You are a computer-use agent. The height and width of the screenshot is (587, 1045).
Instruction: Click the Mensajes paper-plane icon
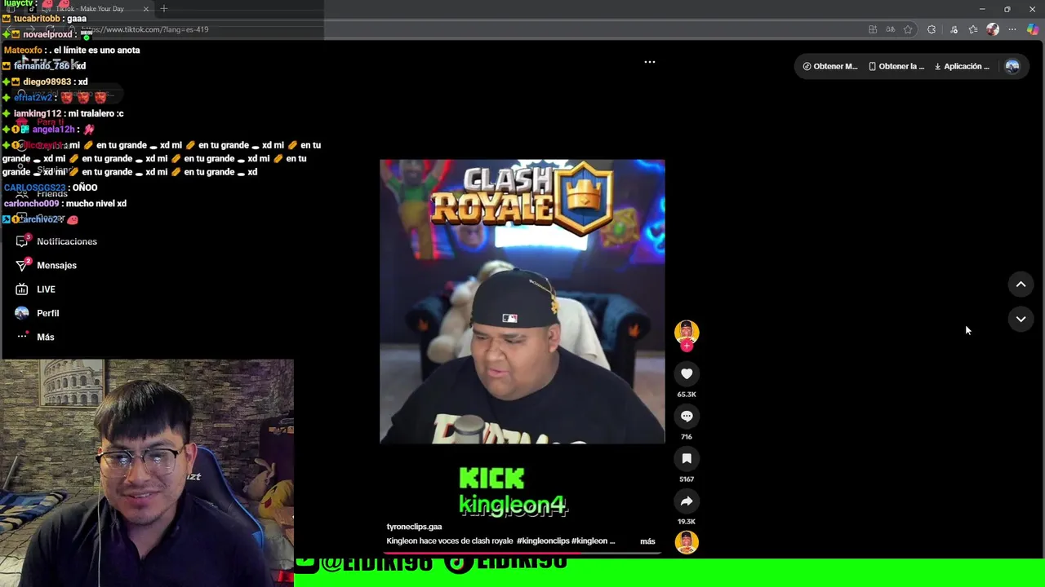22,265
